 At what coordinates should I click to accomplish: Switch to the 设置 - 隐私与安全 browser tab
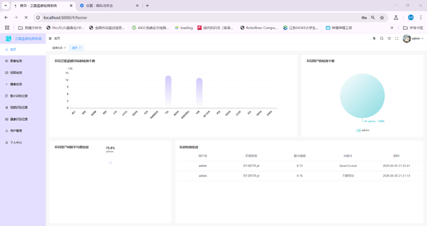(x=107, y=5)
